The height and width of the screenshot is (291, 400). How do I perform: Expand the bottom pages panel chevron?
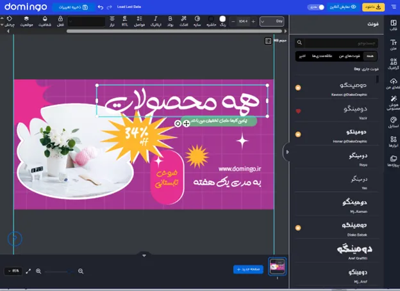[x=144, y=255]
